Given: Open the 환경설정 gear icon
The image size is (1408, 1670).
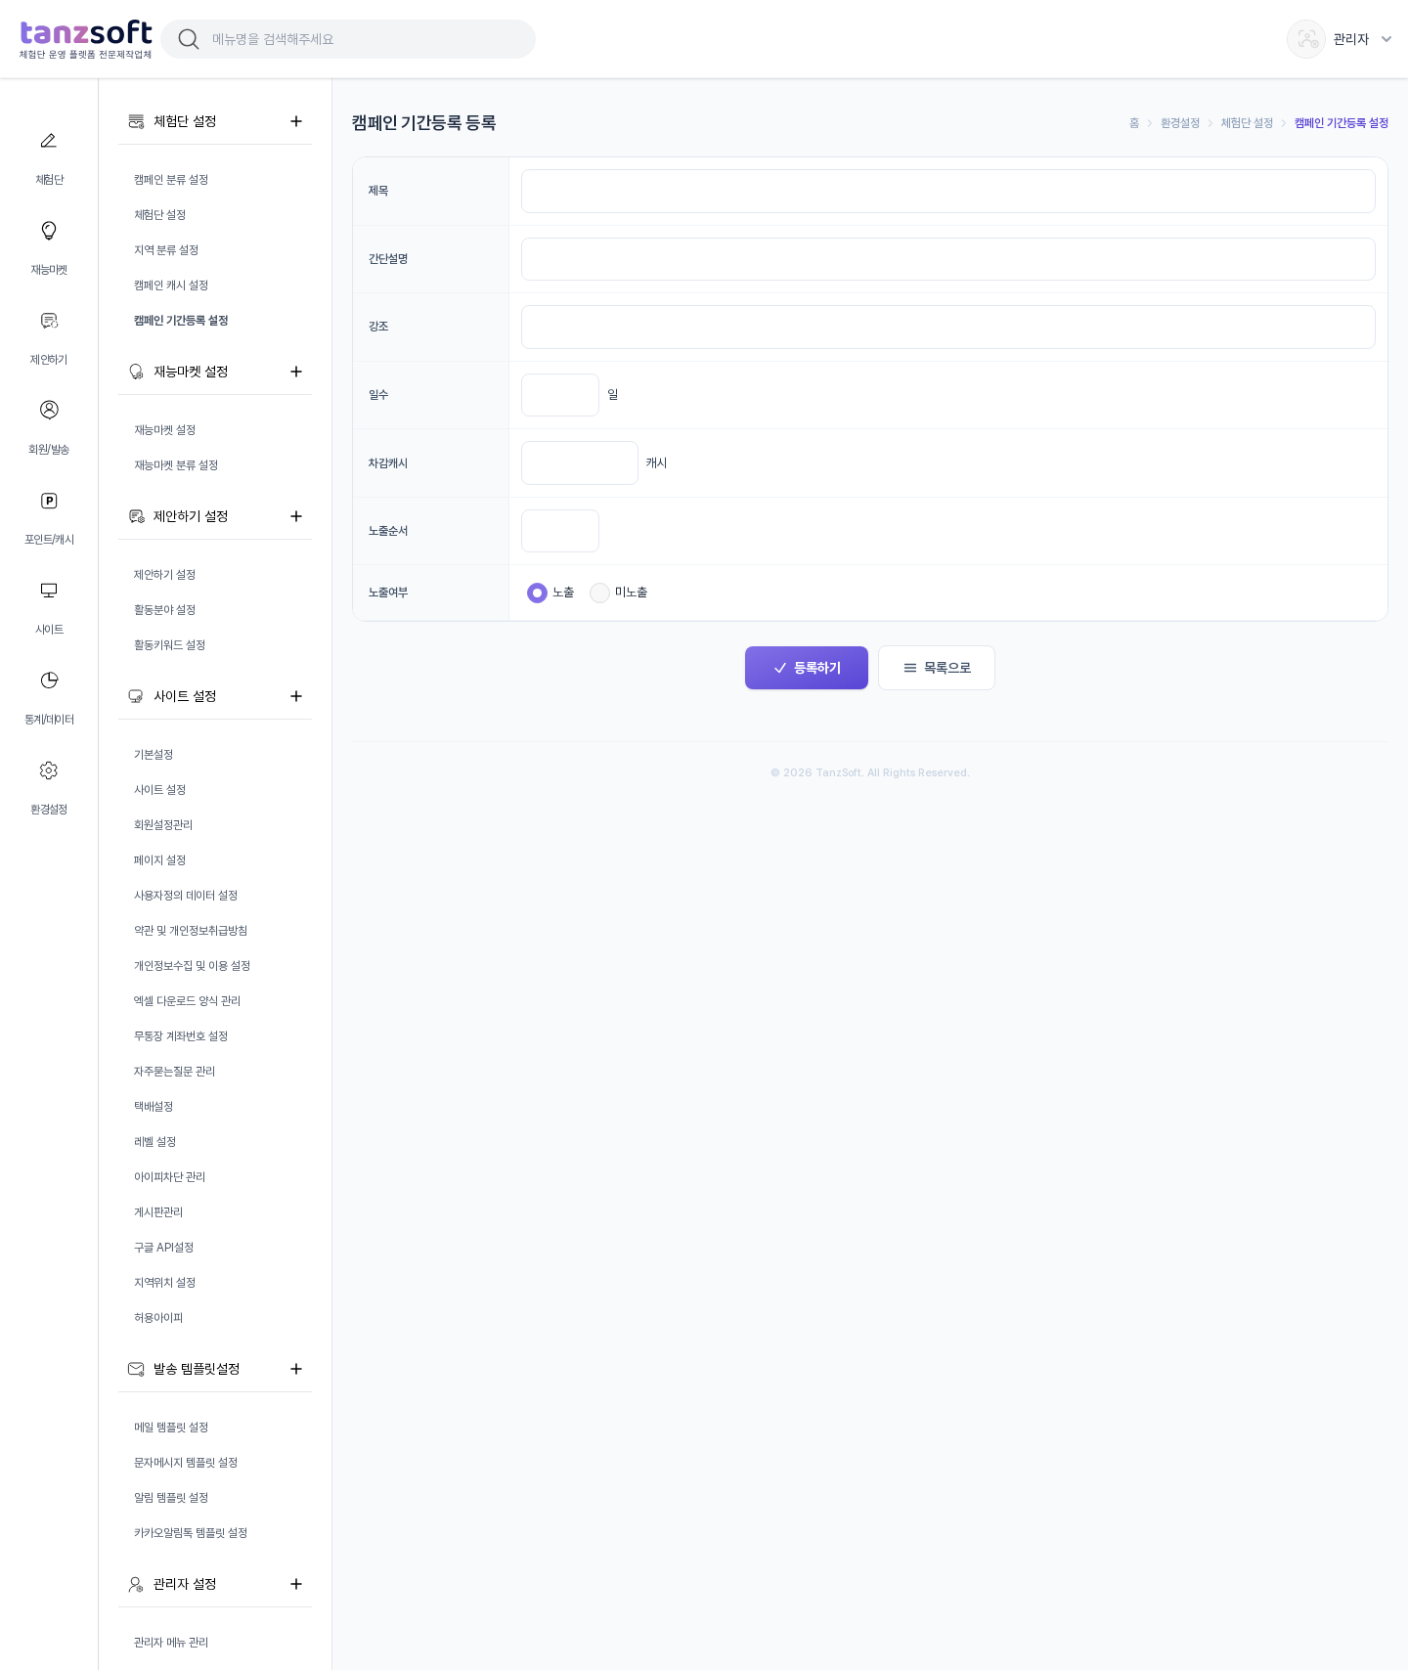Looking at the screenshot, I should tap(49, 770).
